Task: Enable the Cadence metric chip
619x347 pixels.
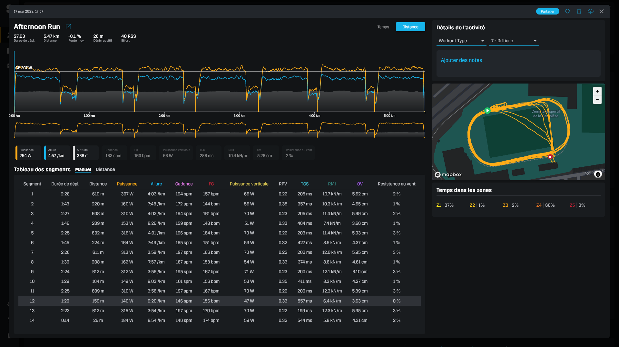Action: [114, 153]
